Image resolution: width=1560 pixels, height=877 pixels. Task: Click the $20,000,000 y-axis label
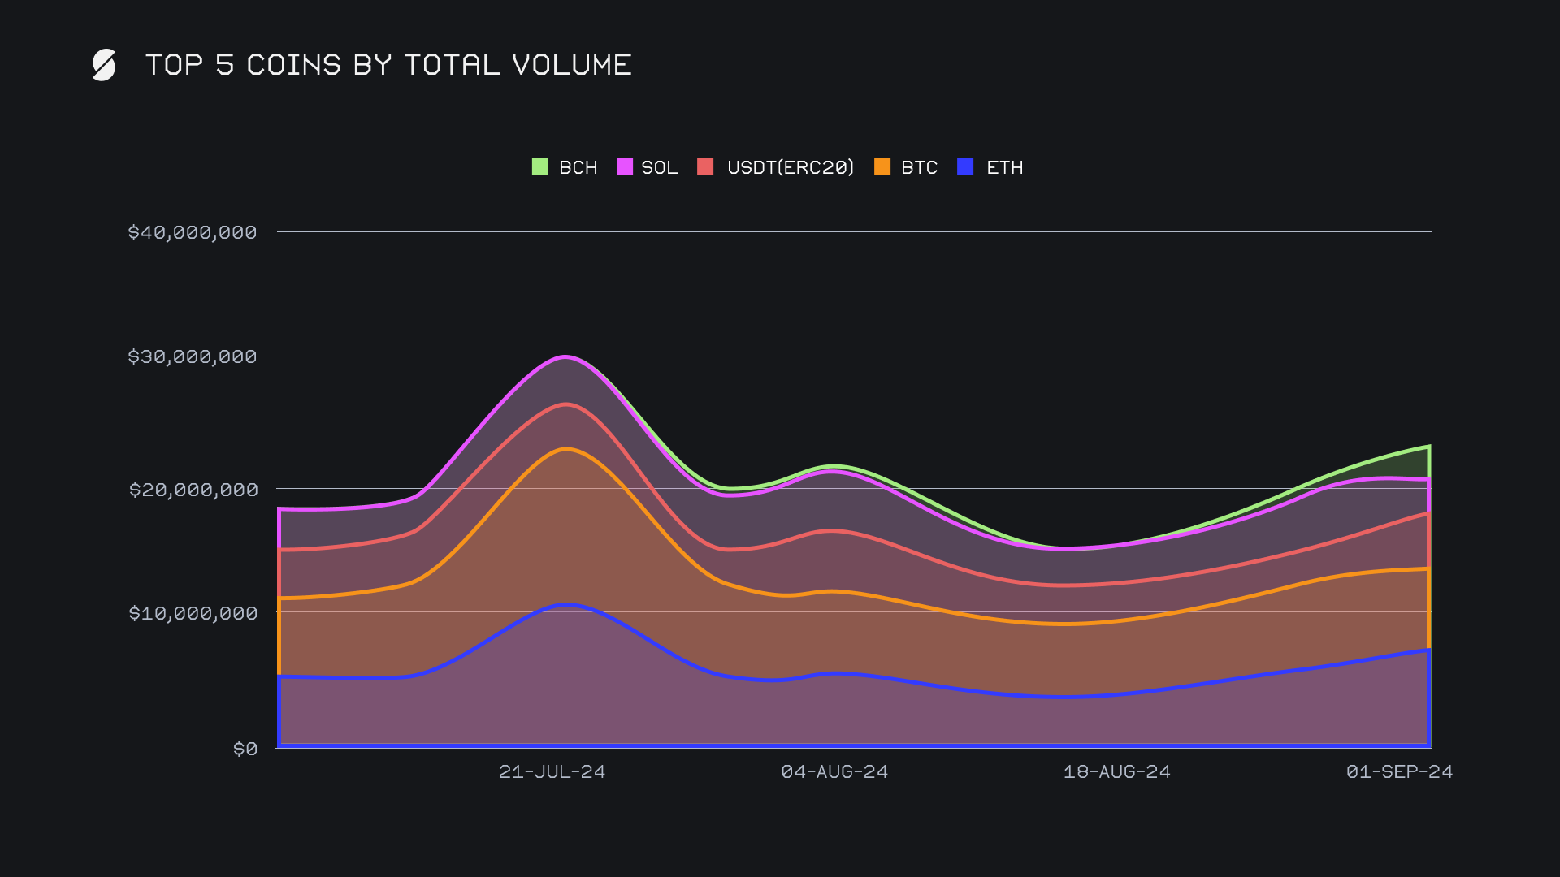point(193,490)
